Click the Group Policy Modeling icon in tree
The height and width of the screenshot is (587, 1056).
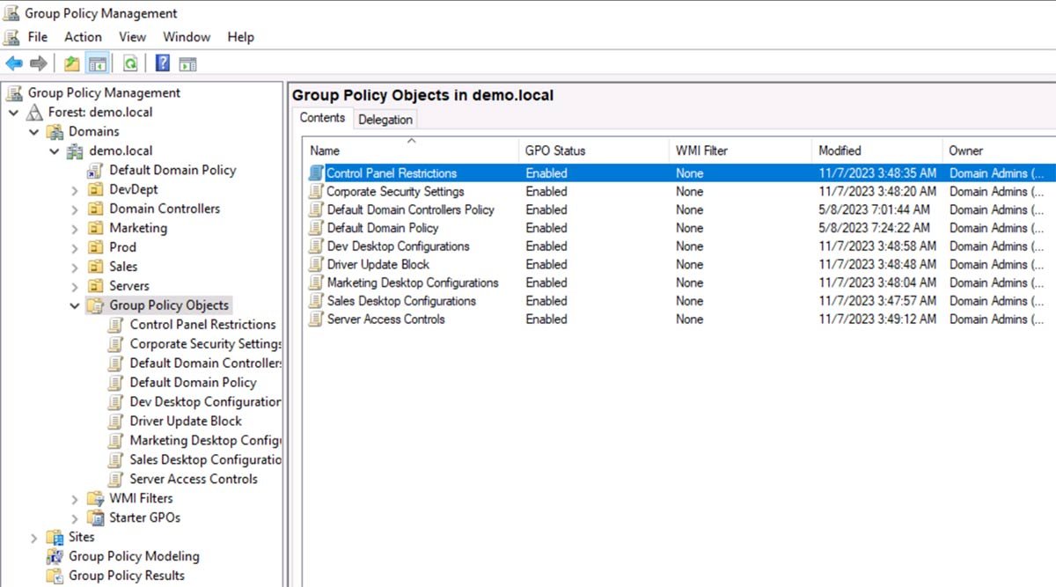(55, 556)
